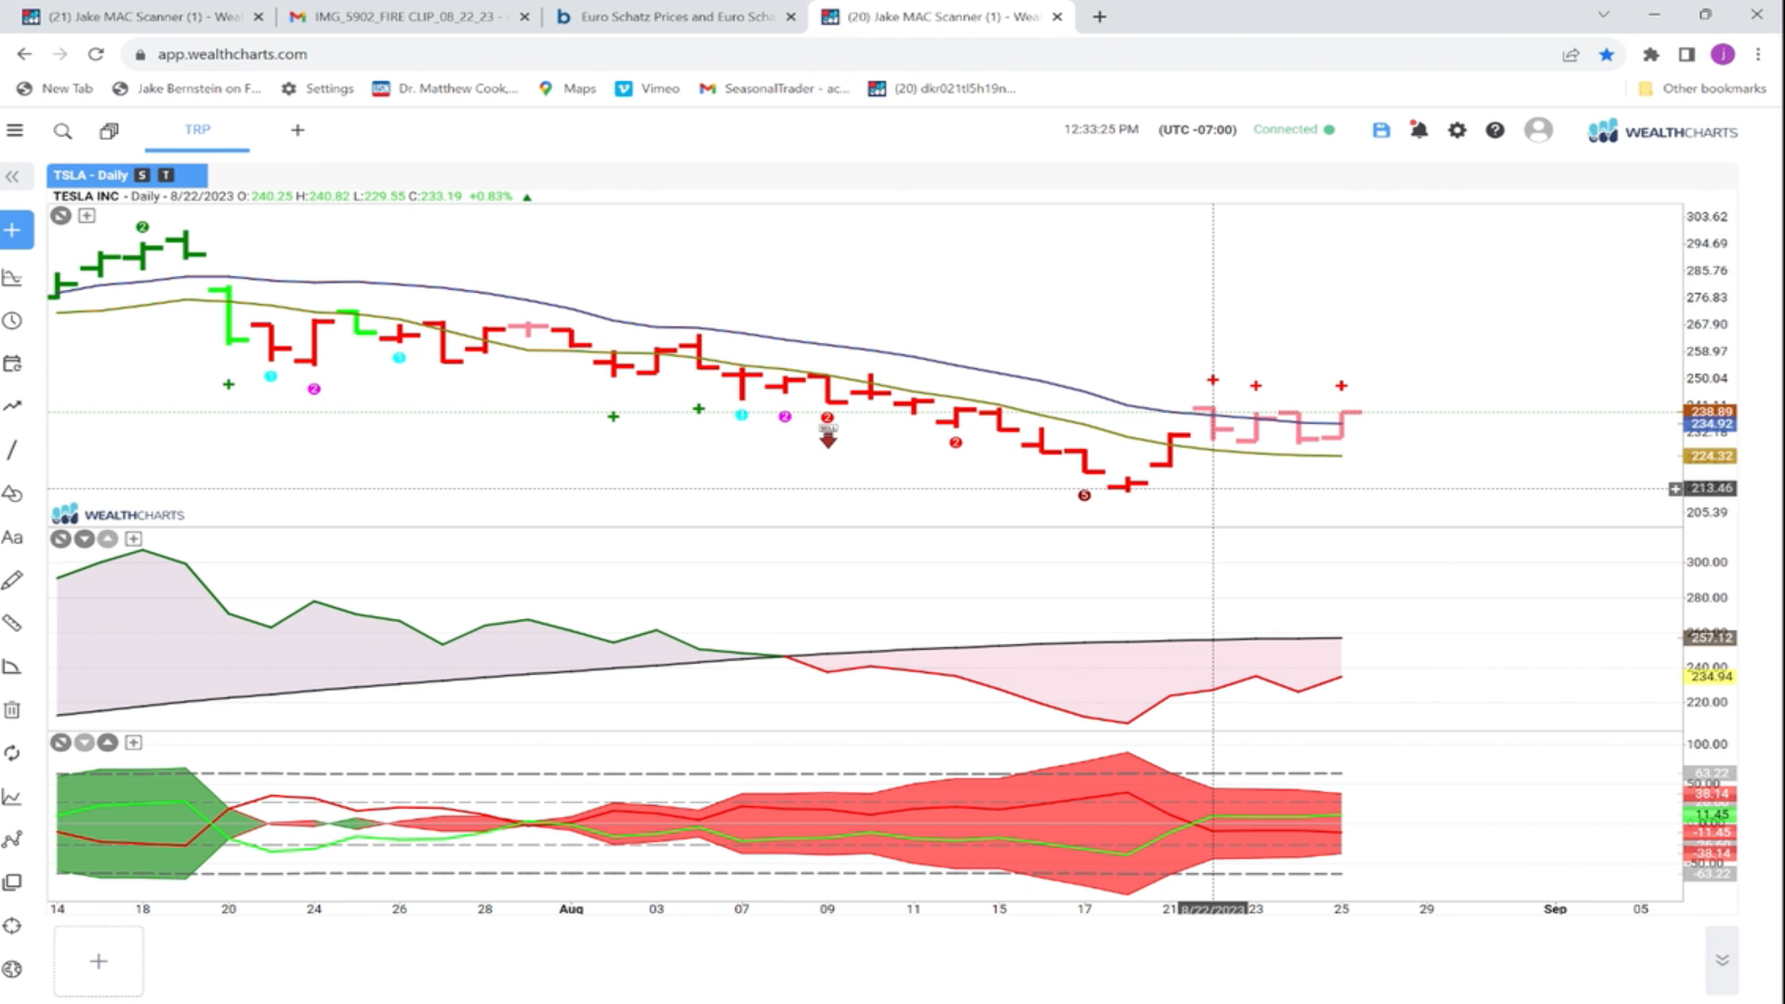
Task: Open the Vimeo bookmark
Action: point(648,88)
